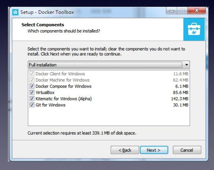
Task: Select the 'VirtualBox' label text
Action: tap(45, 93)
